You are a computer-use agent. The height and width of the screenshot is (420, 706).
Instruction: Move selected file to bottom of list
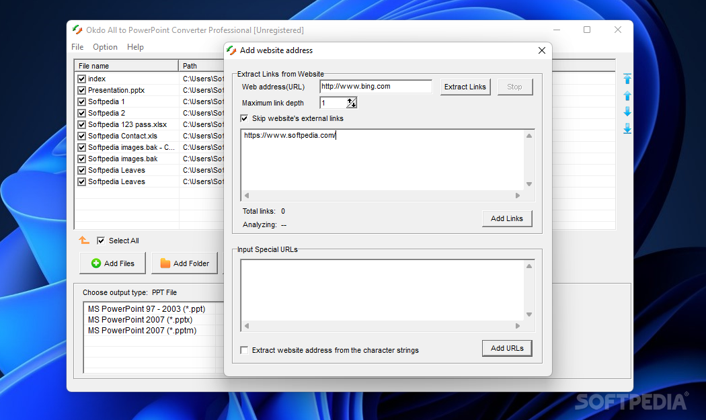(627, 129)
